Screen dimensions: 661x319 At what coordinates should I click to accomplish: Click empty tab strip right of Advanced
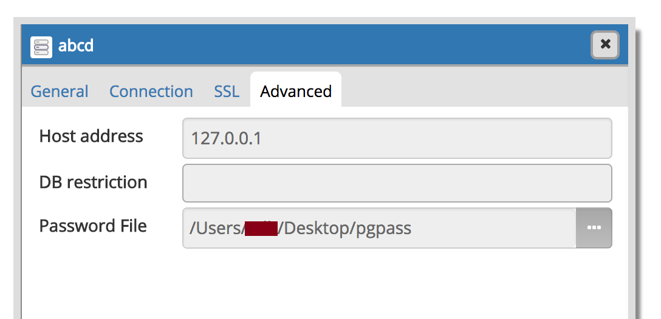[480, 92]
